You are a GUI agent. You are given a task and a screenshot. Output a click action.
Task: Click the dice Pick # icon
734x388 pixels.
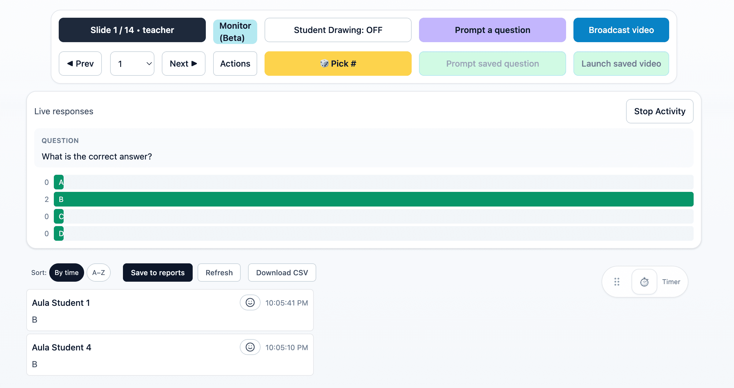325,64
